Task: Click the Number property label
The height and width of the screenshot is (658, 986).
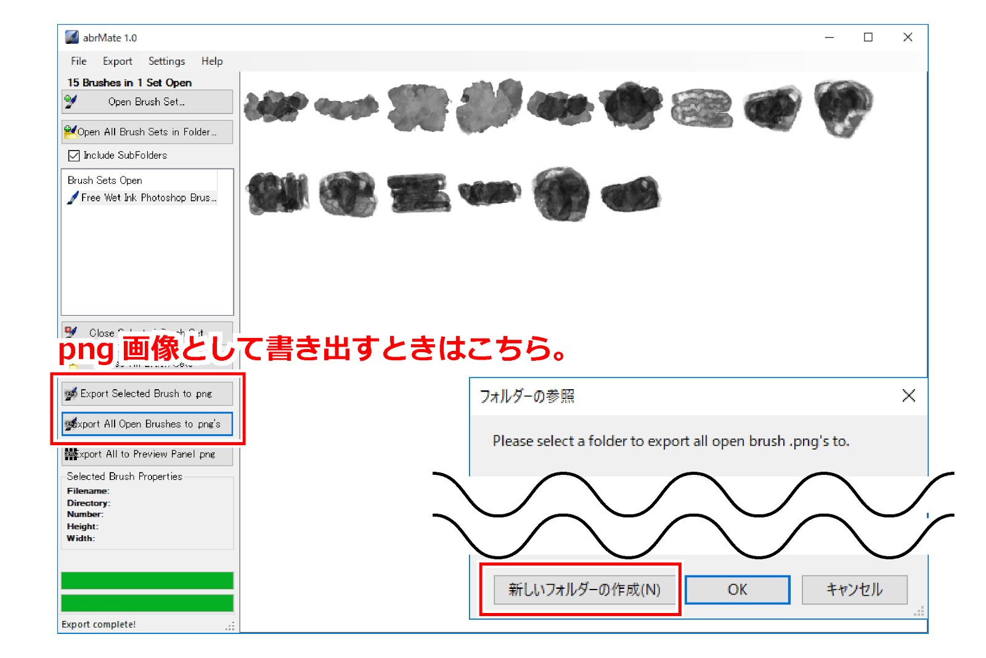Action: tap(85, 514)
